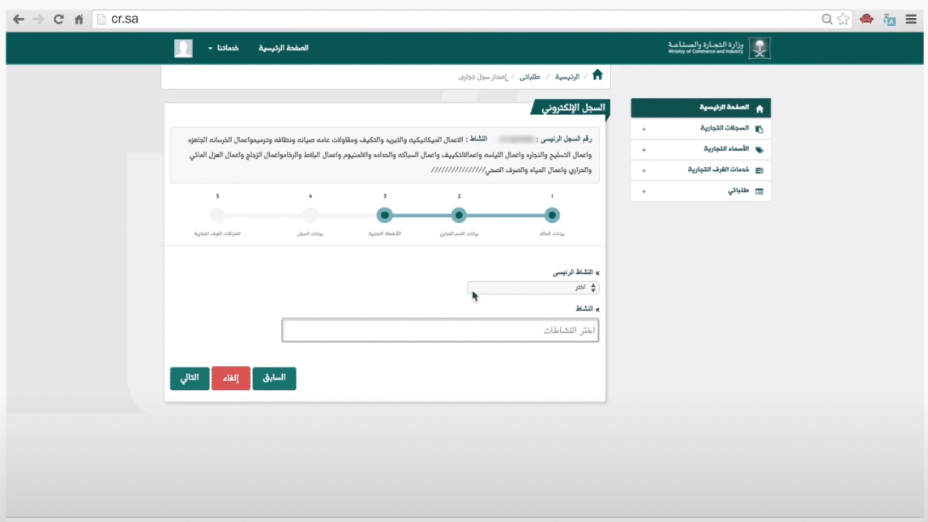Expand خدمات الغرف التجارية with plus sign

click(x=644, y=170)
